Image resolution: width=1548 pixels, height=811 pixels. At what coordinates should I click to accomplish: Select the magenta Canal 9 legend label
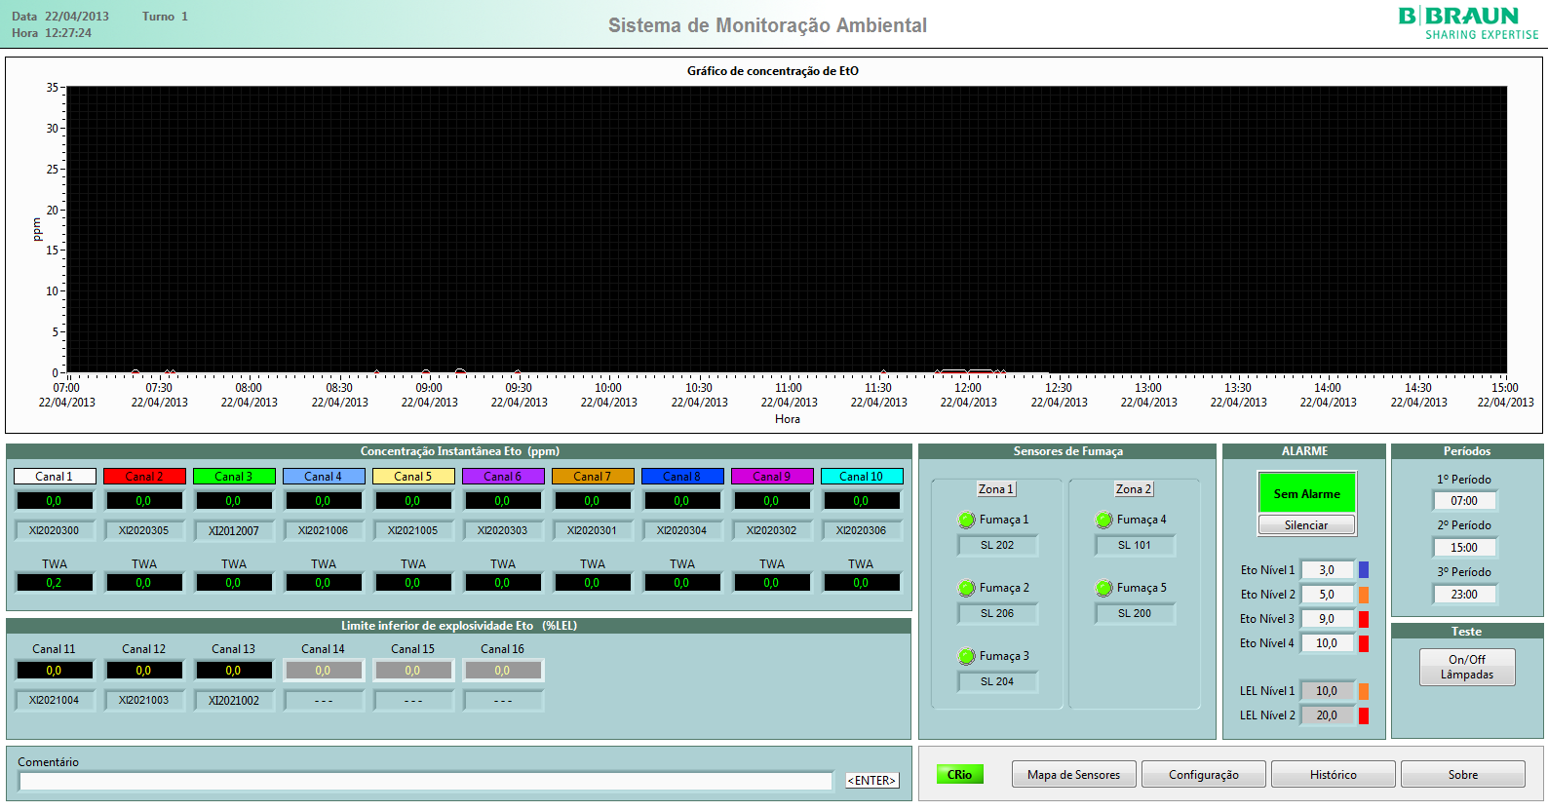772,477
